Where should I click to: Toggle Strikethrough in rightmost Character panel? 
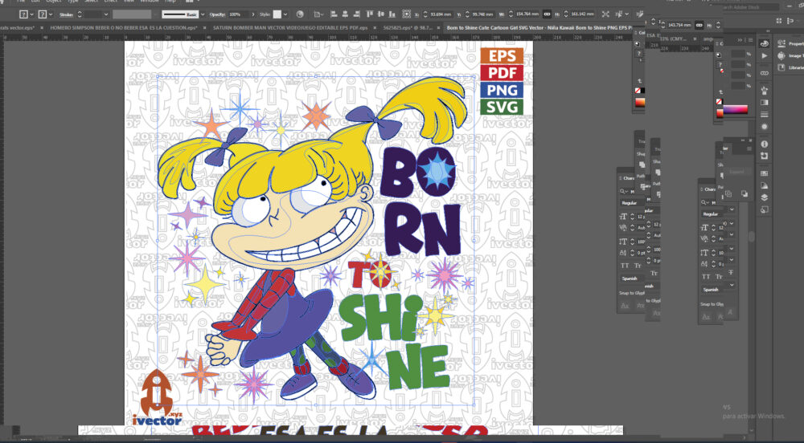point(731,273)
